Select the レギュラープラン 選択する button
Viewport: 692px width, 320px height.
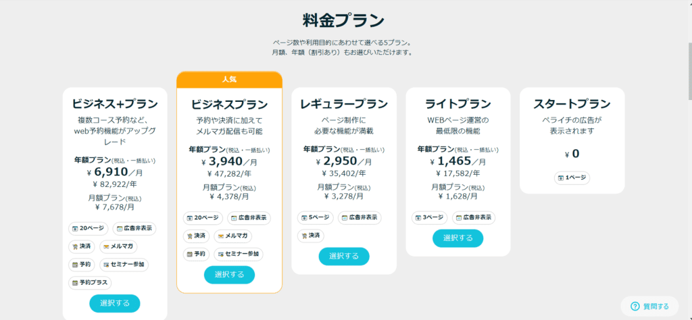pyautogui.click(x=344, y=256)
